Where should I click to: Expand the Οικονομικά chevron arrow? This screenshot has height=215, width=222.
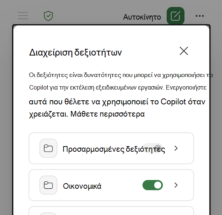(x=176, y=185)
